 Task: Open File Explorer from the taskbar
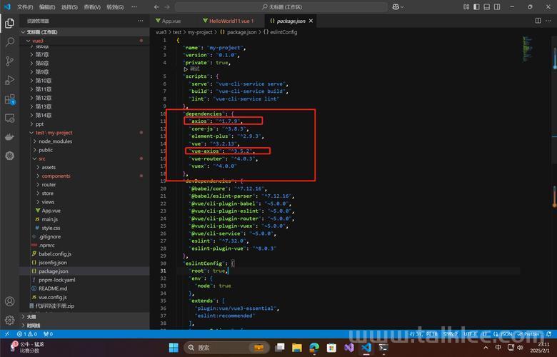coord(297,348)
